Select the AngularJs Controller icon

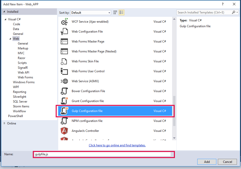64,131
